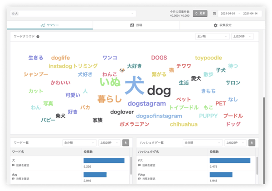Click the 更新 refresh button

pyautogui.click(x=200, y=13)
